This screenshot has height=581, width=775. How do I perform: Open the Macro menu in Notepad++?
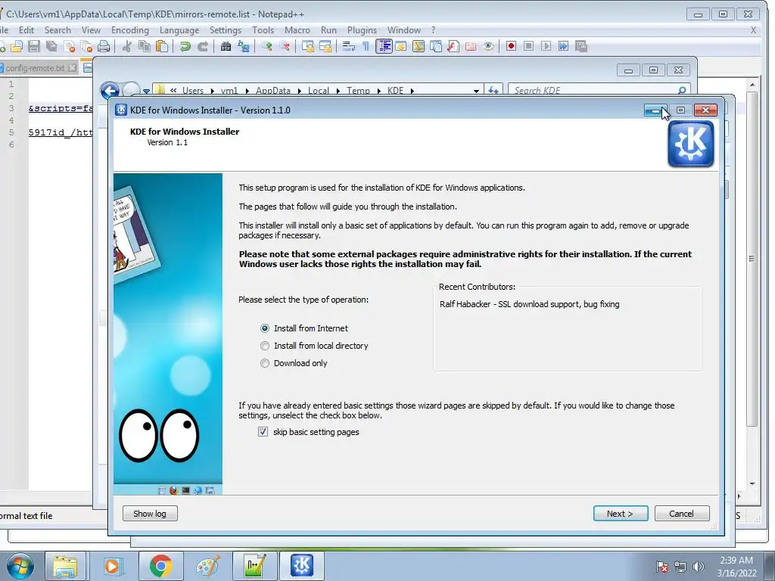(297, 30)
